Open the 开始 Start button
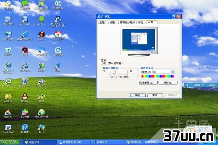 tap(10, 142)
